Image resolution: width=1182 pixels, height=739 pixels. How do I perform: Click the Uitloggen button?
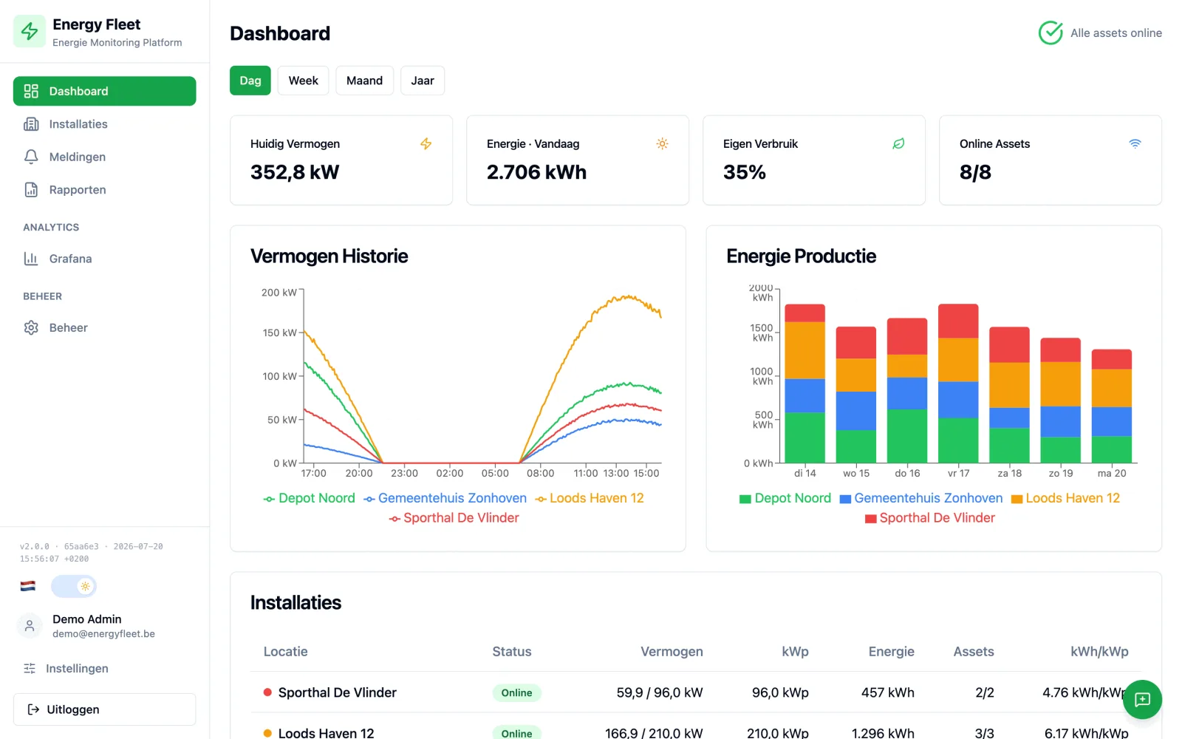[104, 709]
